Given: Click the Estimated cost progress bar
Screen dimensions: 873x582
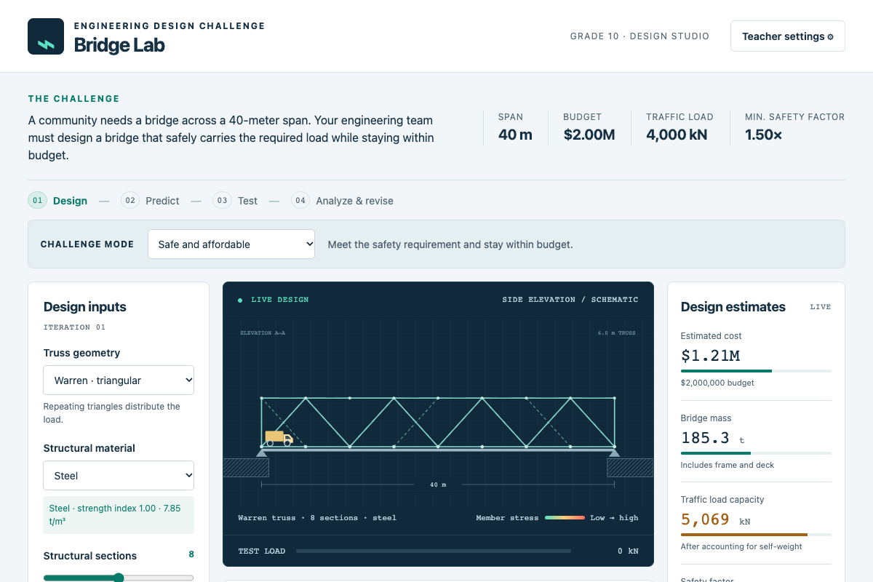Looking at the screenshot, I should coord(756,371).
